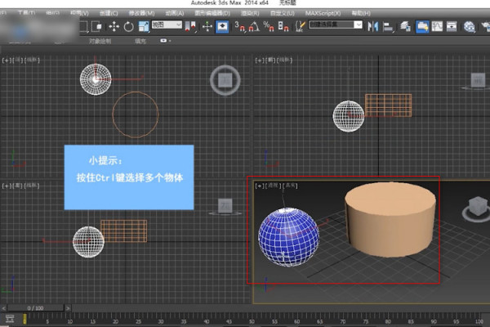Open the MAXScript(X) menu

pos(323,13)
